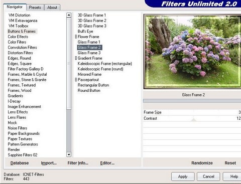The width and height of the screenshot is (241, 184).
Task: Choose the Glass Frame 3 filter
Action: (89, 53)
